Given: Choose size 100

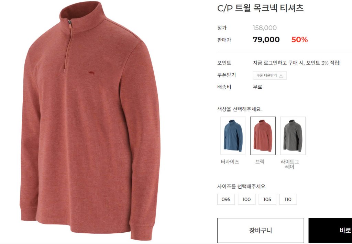Looking at the screenshot, I should pos(246,199).
